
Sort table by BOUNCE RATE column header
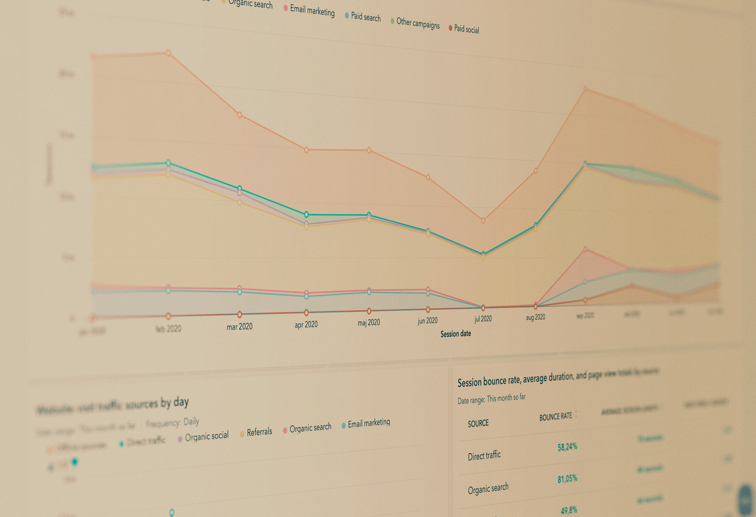556,417
